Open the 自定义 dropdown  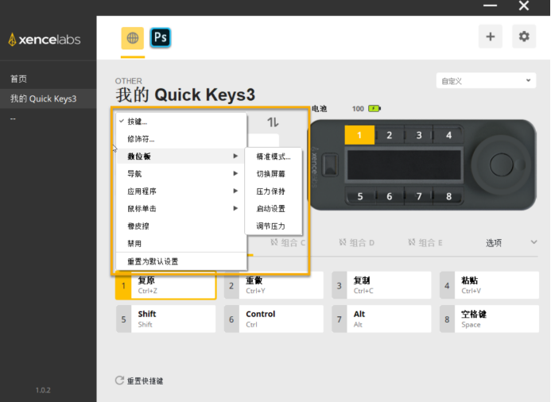(486, 81)
